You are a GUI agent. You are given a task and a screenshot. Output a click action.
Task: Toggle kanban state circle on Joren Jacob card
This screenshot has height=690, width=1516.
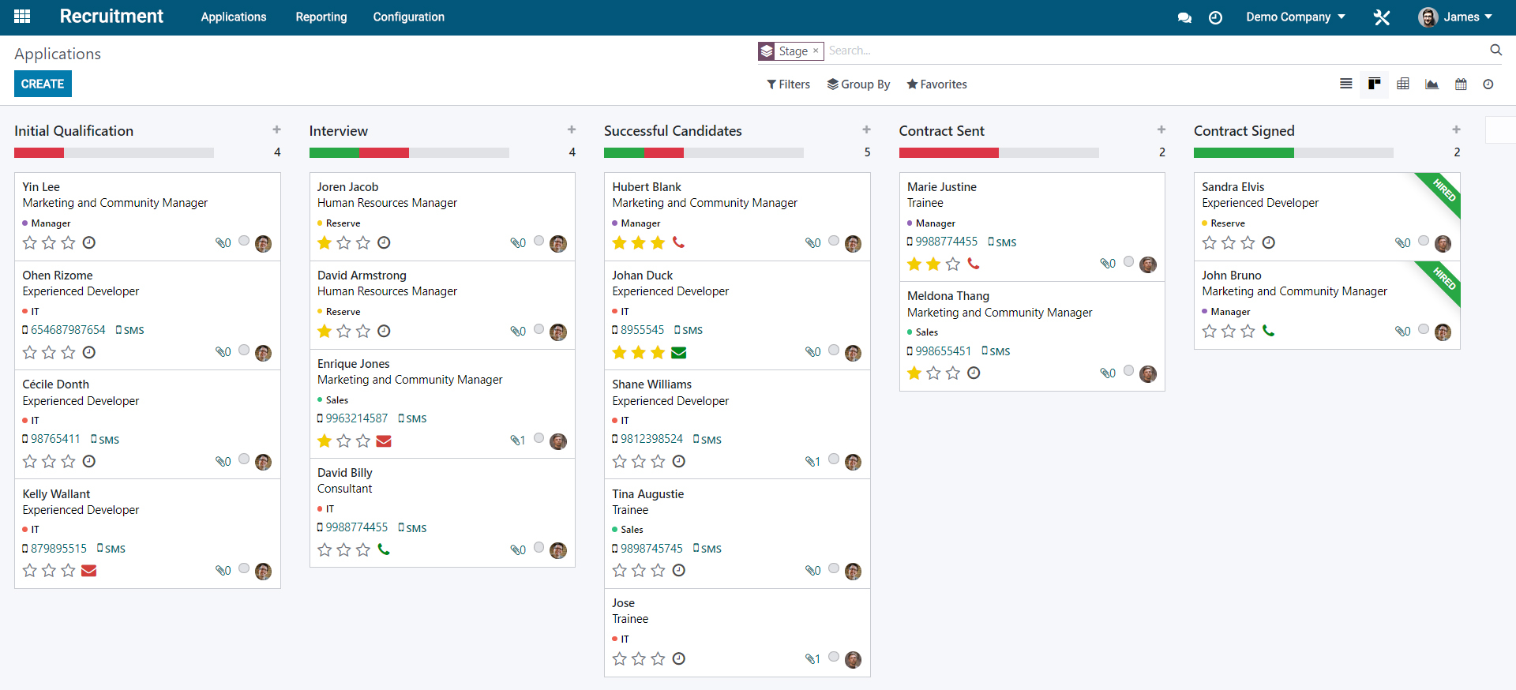click(x=538, y=241)
